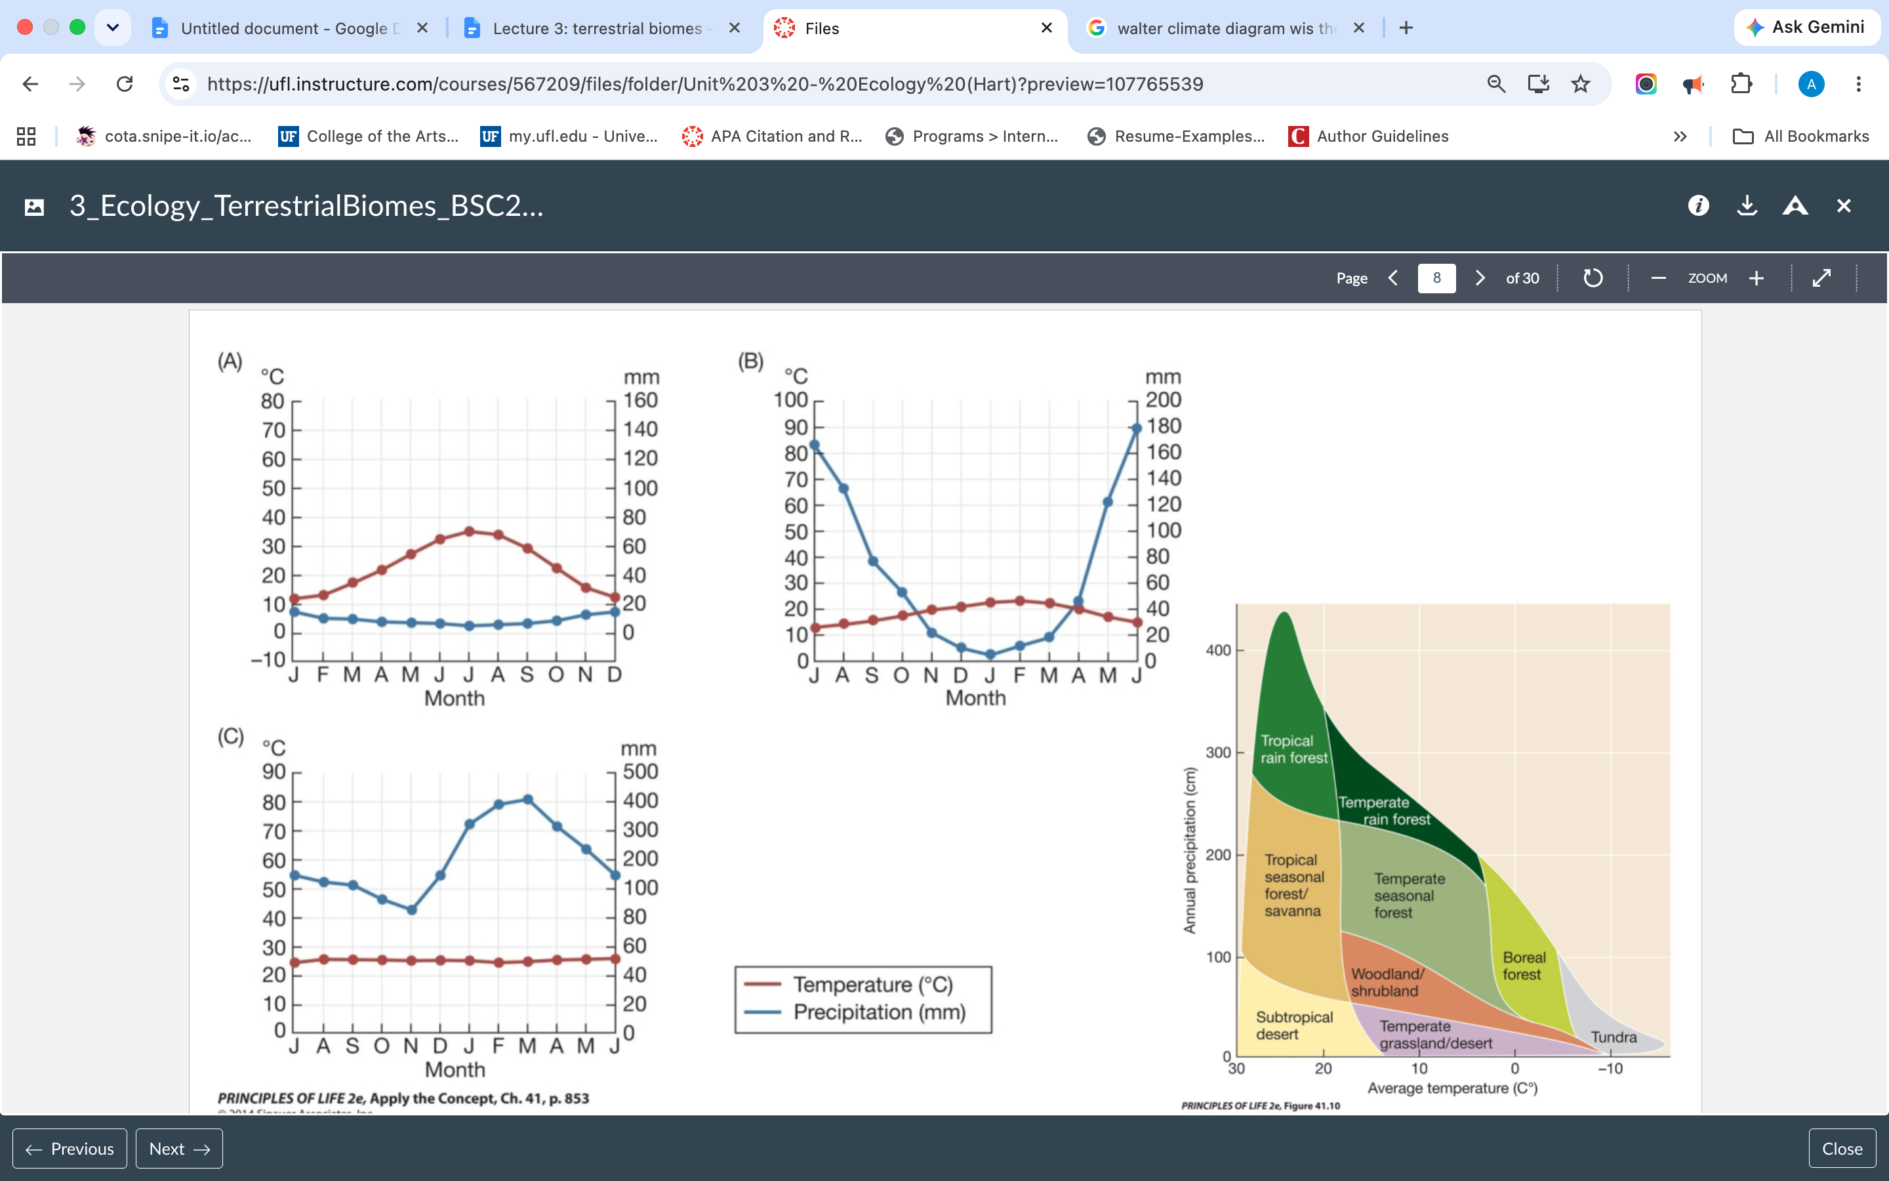This screenshot has width=1889, height=1181.
Task: Close the file preview with X
Action: tap(1844, 205)
